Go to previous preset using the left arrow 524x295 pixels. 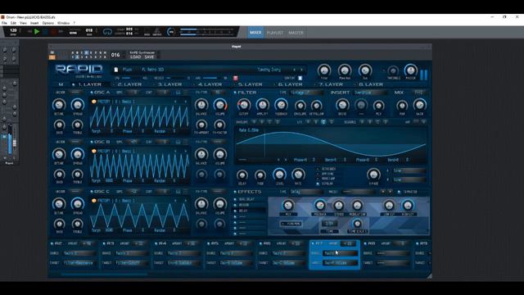tap(294, 70)
